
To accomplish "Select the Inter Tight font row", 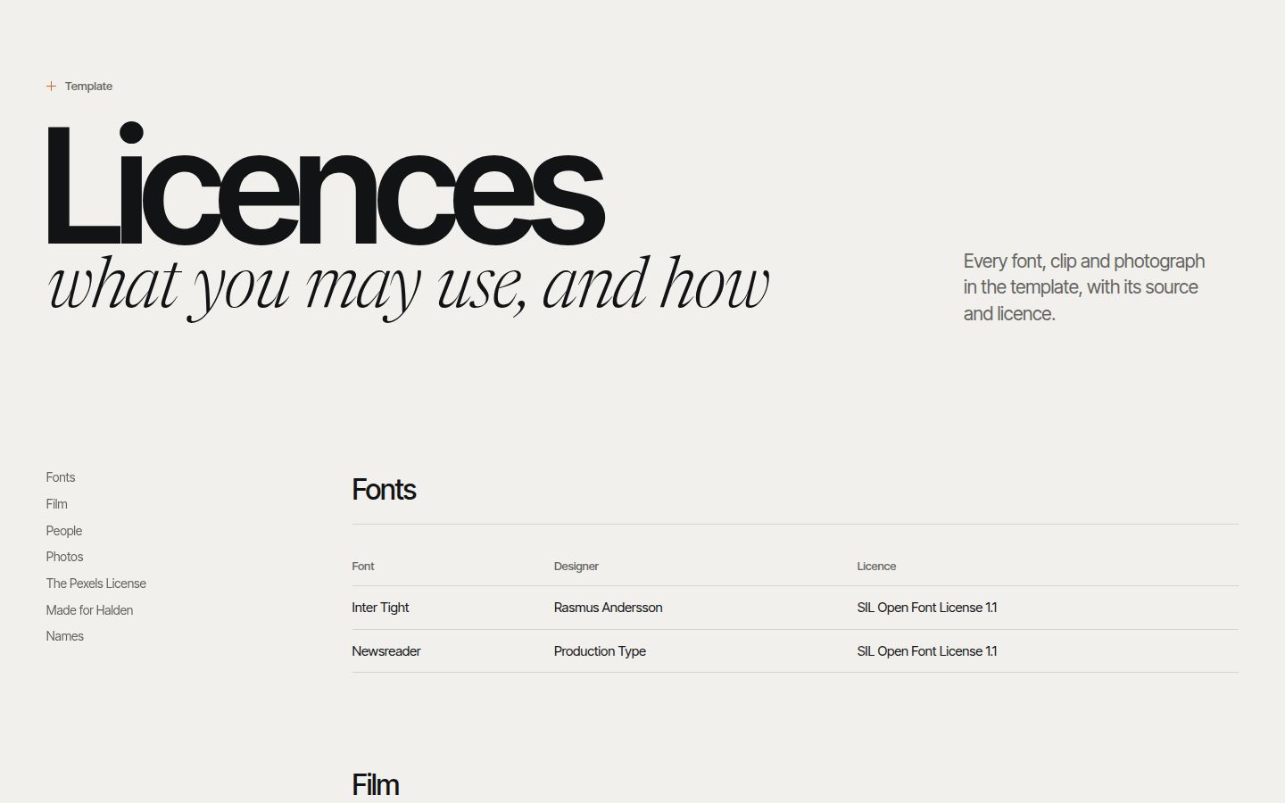I will (x=795, y=608).
